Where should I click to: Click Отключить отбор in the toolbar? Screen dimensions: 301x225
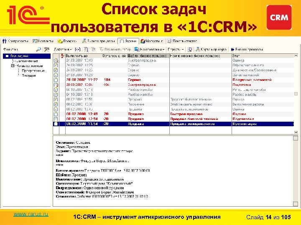(x=115, y=49)
